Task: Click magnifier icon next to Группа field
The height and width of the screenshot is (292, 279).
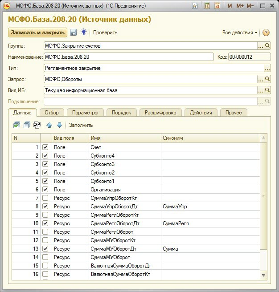Action: point(267,45)
